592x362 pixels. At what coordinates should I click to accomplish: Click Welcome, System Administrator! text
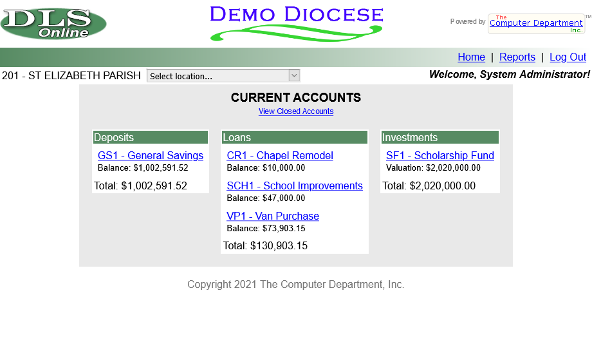pyautogui.click(x=510, y=75)
